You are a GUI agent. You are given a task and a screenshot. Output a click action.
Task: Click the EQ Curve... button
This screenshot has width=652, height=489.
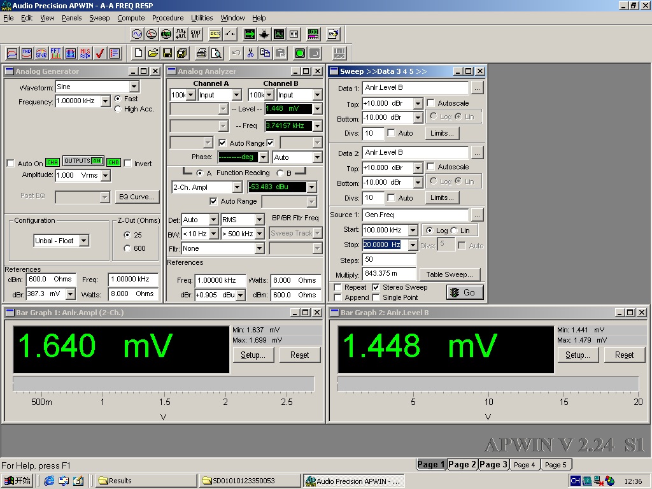coord(137,197)
